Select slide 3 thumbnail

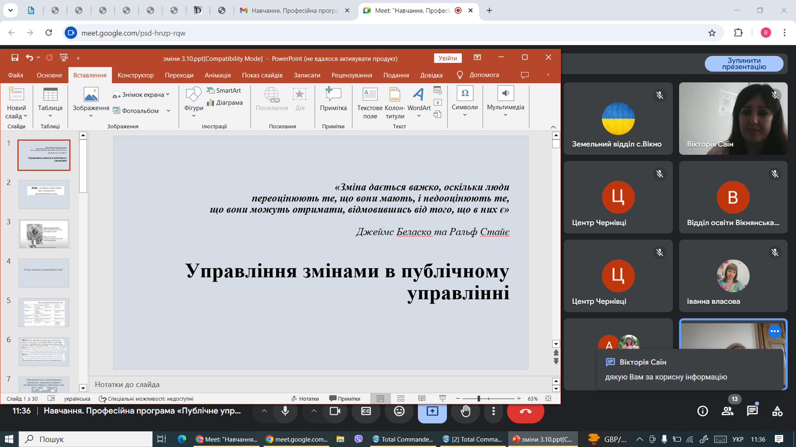[44, 234]
